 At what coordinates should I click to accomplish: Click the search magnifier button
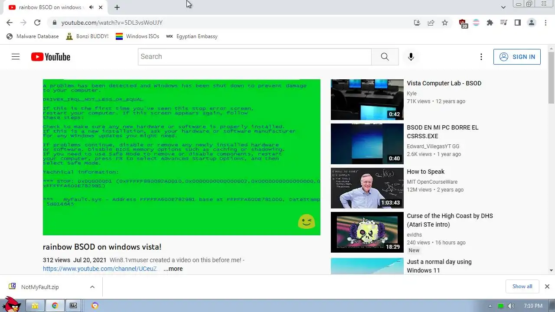point(385,57)
